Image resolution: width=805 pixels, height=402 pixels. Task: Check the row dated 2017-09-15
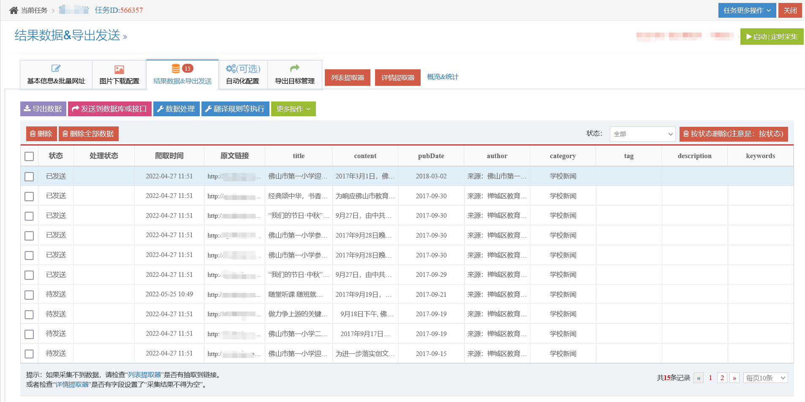pos(29,354)
